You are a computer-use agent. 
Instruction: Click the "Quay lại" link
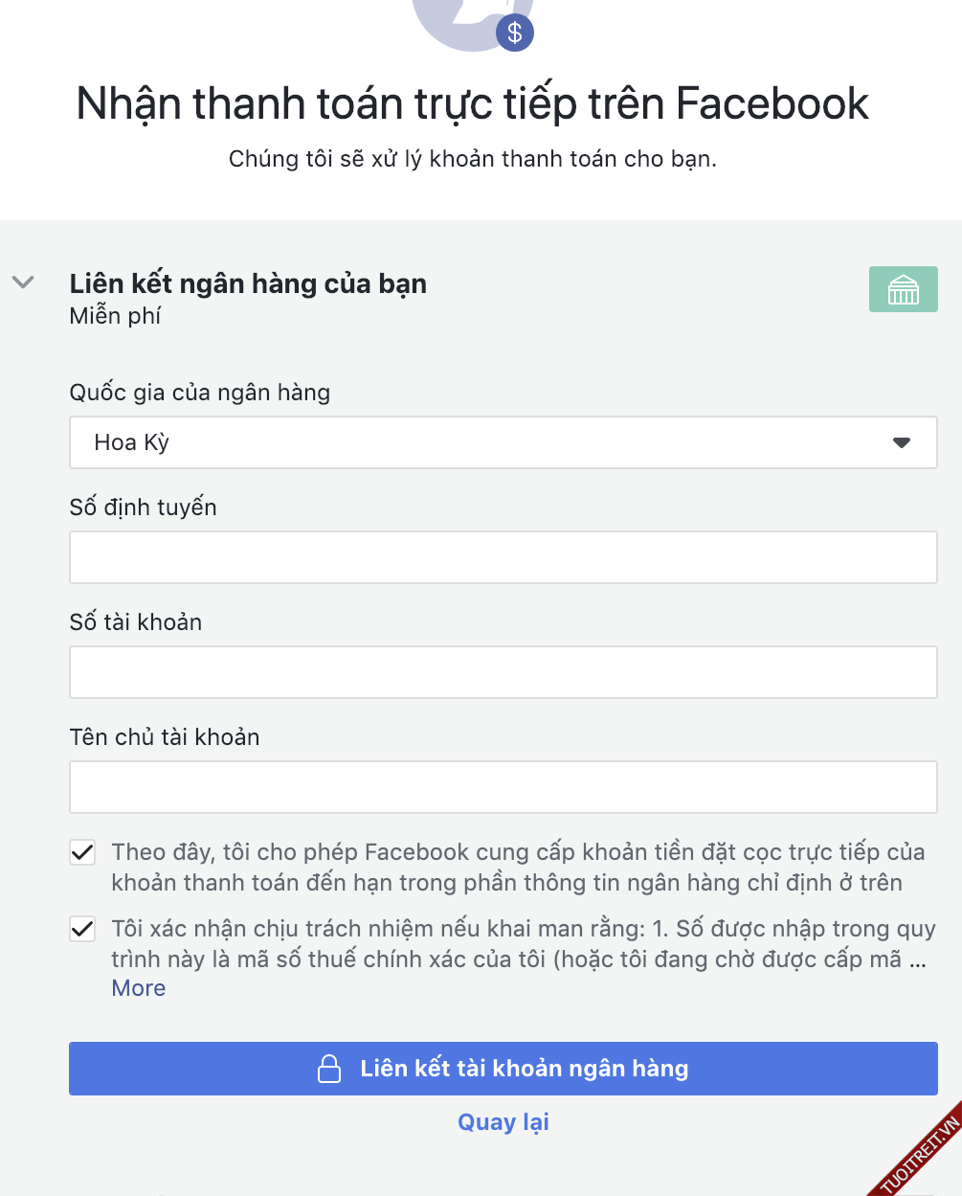503,1122
